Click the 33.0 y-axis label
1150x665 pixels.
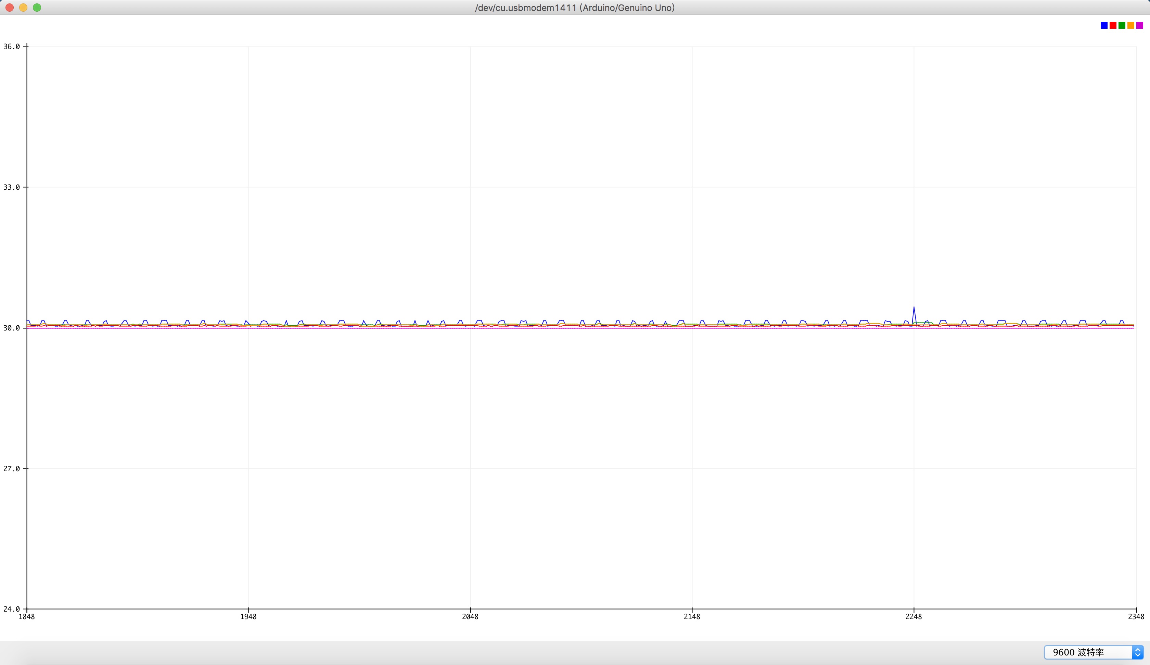(11, 187)
